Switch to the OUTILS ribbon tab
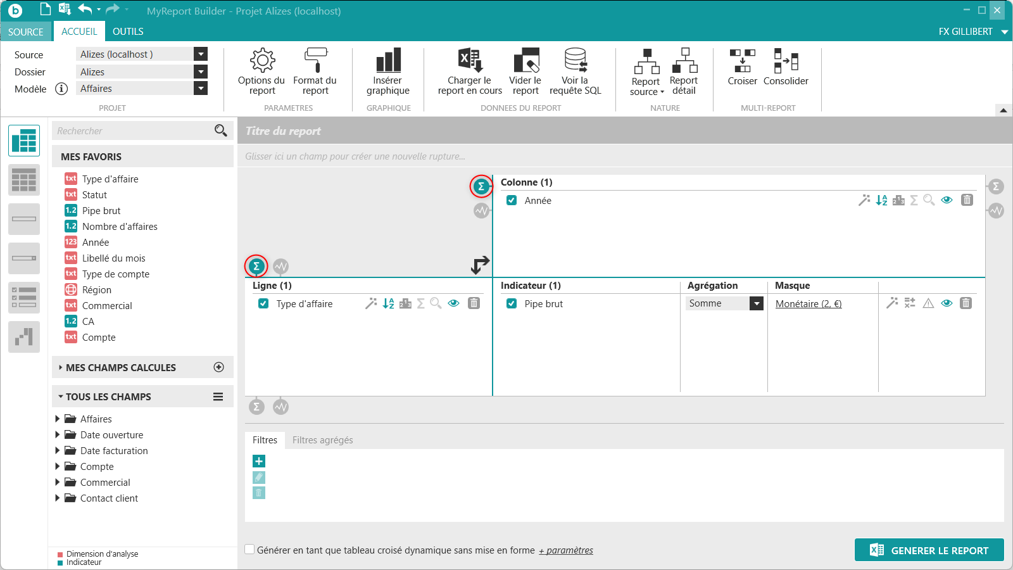The width and height of the screenshot is (1013, 570). (x=128, y=32)
